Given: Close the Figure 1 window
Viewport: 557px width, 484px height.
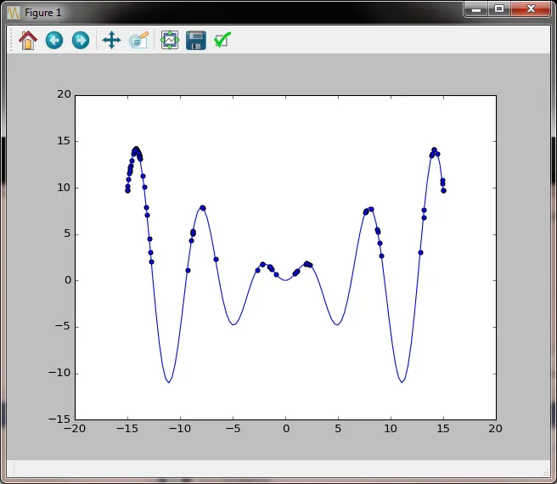Looking at the screenshot, I should pos(531,9).
